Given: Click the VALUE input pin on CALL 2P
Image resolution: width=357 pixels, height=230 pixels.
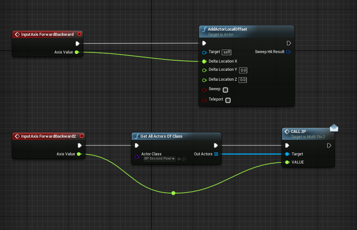Looking at the screenshot, I should click(x=287, y=162).
